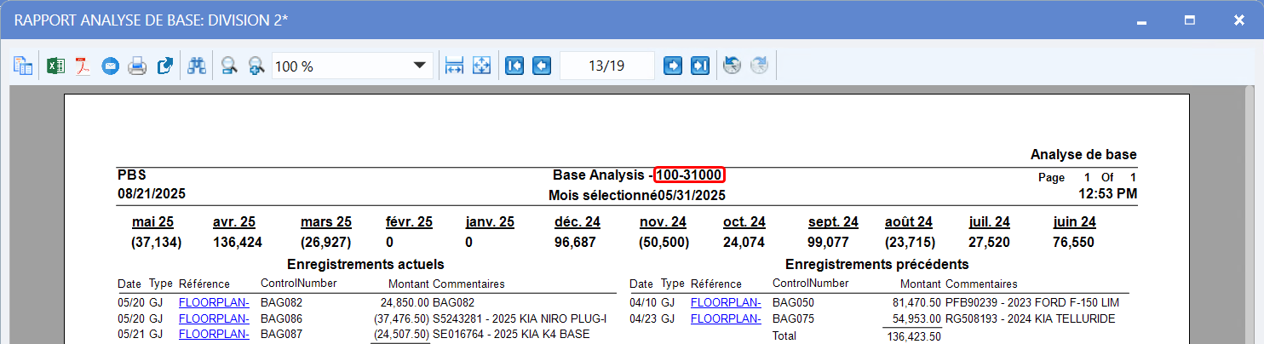The image size is (1264, 344).
Task: Click the zoom out magnifier icon
Action: point(229,66)
